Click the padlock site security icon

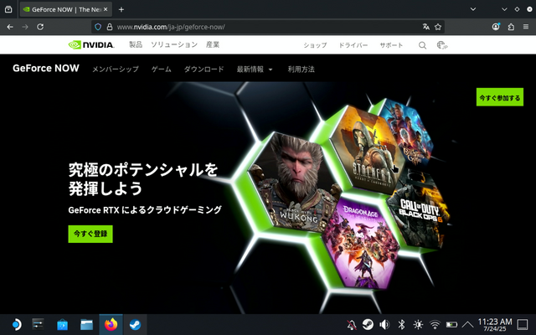(x=110, y=27)
